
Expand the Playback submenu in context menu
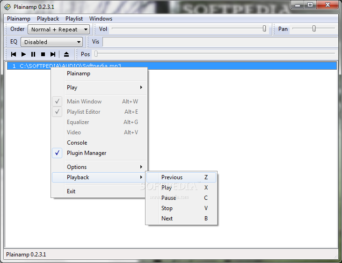pos(99,177)
